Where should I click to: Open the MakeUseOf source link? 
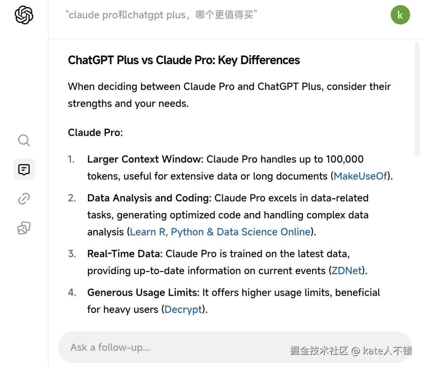[x=361, y=176]
